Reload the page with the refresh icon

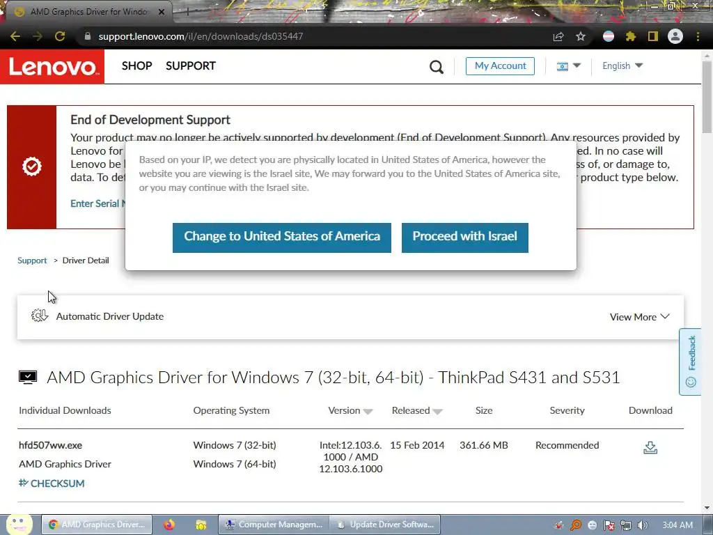point(60,36)
